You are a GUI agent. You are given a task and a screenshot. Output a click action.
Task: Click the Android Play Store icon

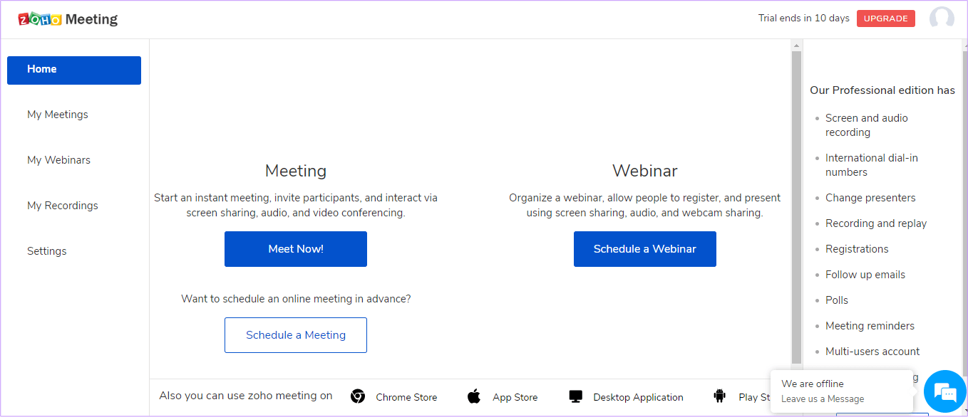pos(719,396)
